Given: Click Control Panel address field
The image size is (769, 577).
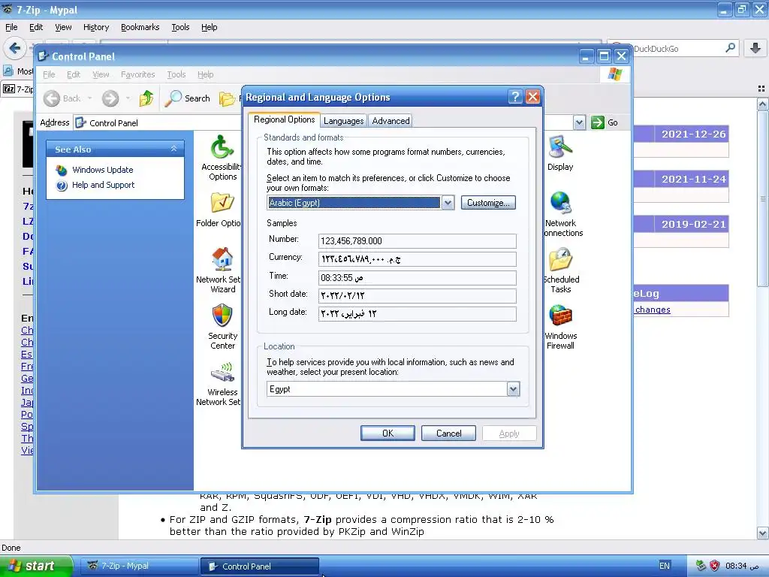Looking at the screenshot, I should pyautogui.click(x=324, y=122).
